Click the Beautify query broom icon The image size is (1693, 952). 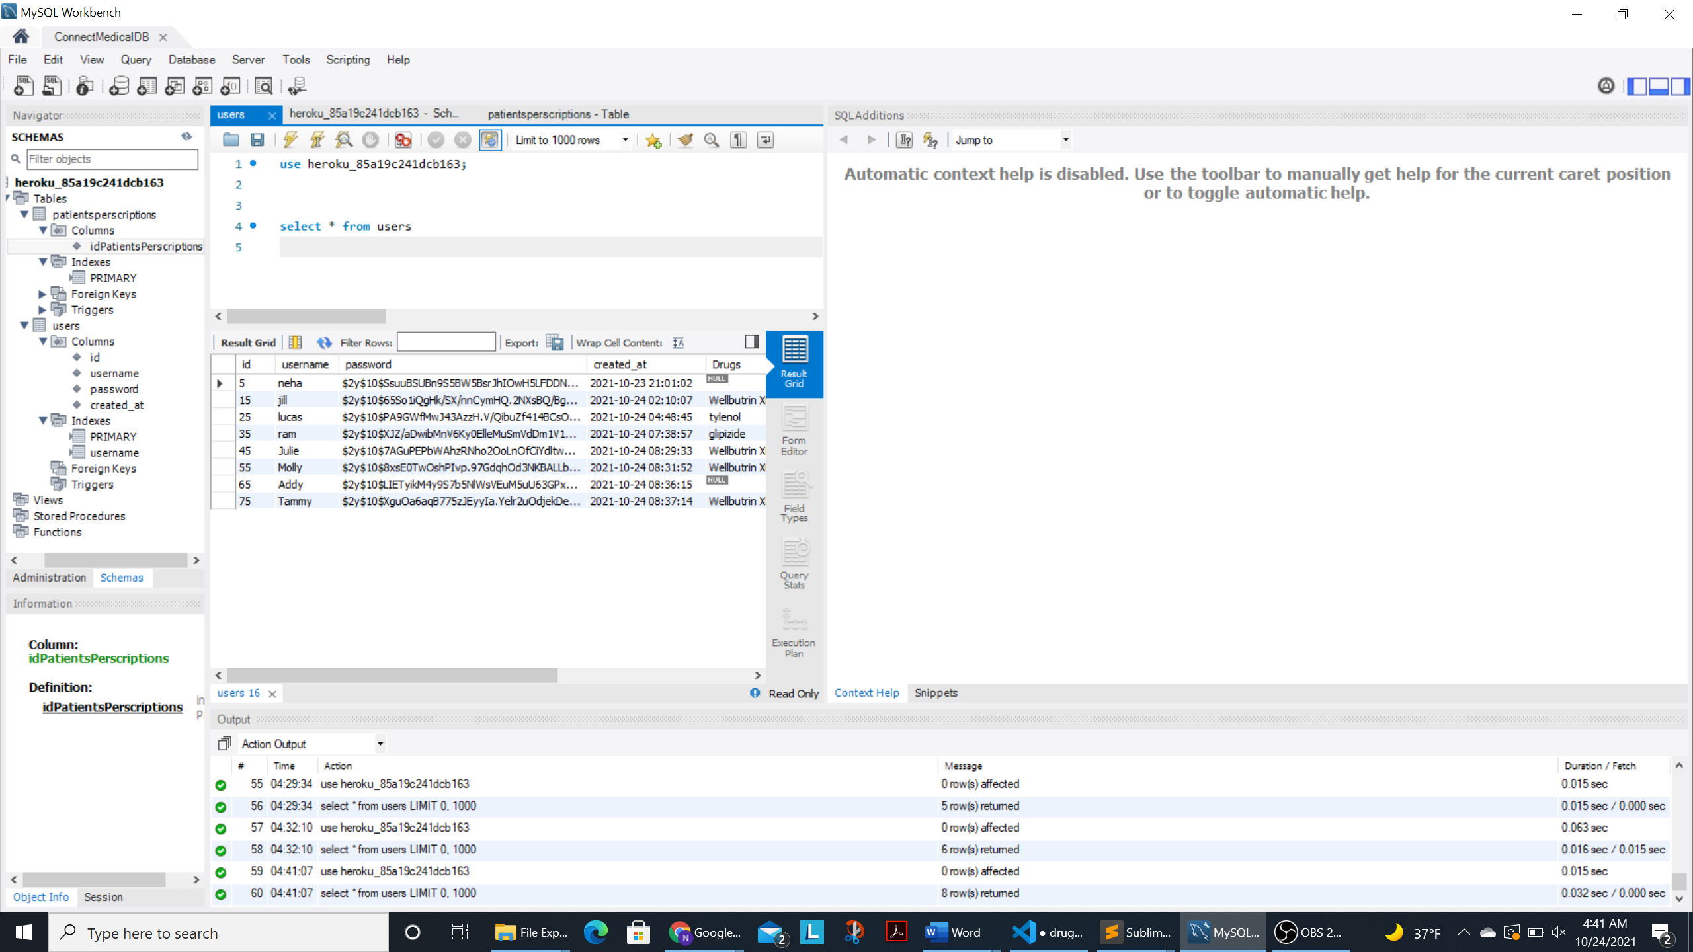coord(685,139)
